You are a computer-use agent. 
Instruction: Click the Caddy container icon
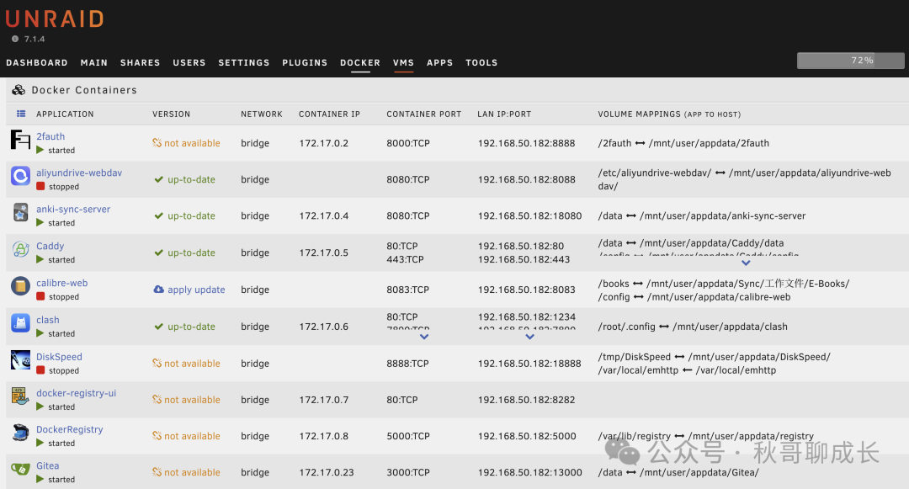click(x=20, y=249)
